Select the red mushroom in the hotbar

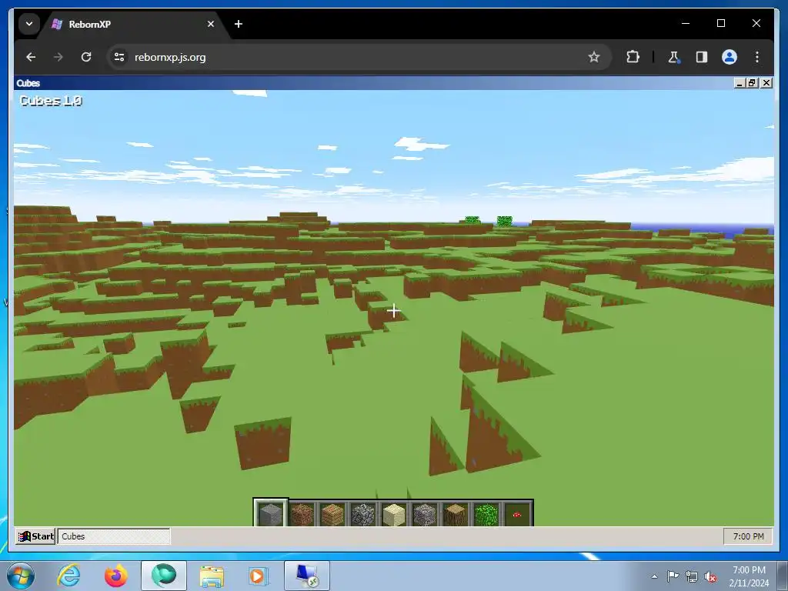pos(516,514)
